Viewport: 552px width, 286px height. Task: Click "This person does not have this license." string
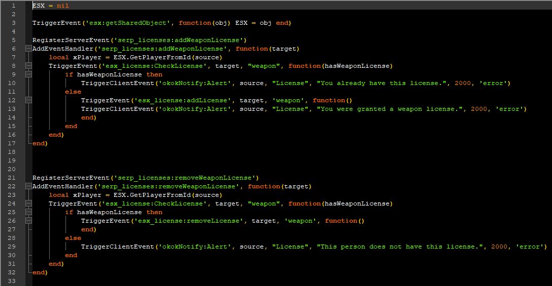pos(400,247)
